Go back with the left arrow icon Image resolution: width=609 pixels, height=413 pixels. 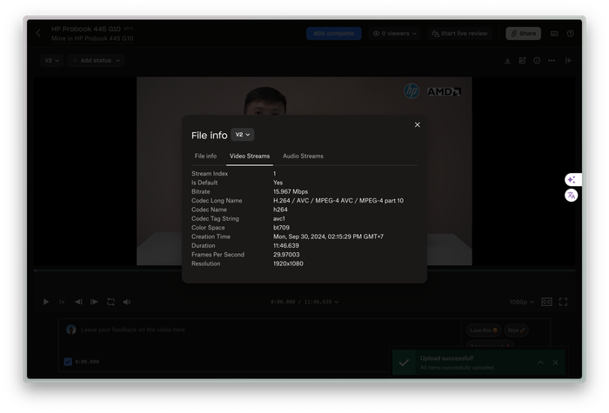38,33
